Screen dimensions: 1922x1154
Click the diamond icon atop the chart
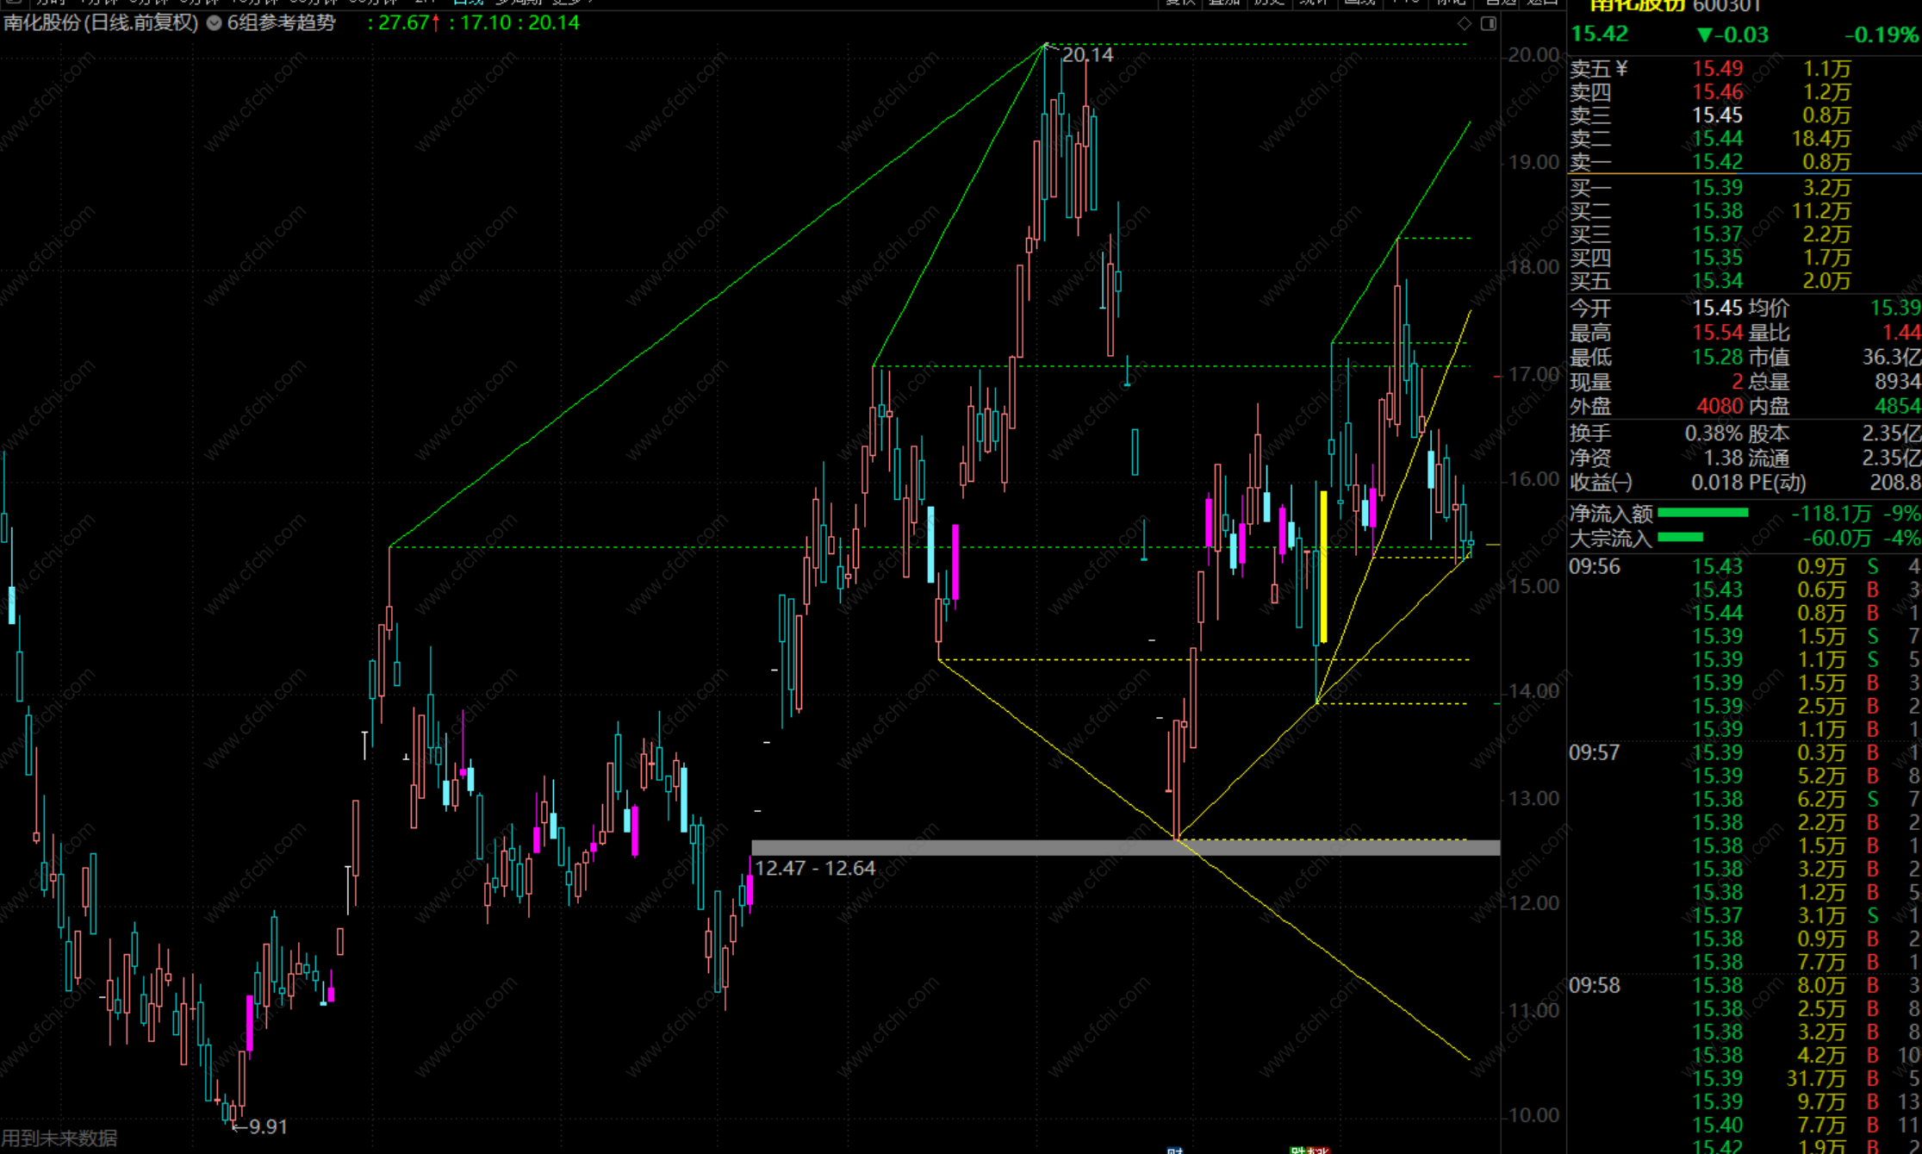pos(1465,23)
